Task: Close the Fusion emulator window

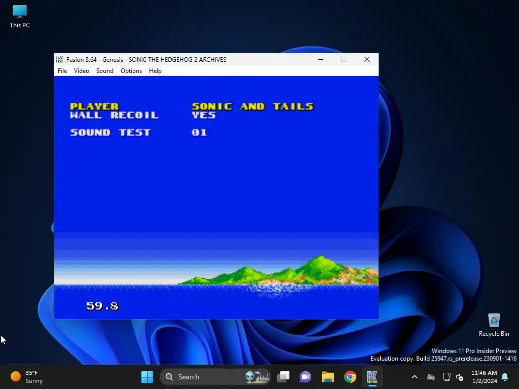Action: [367, 60]
